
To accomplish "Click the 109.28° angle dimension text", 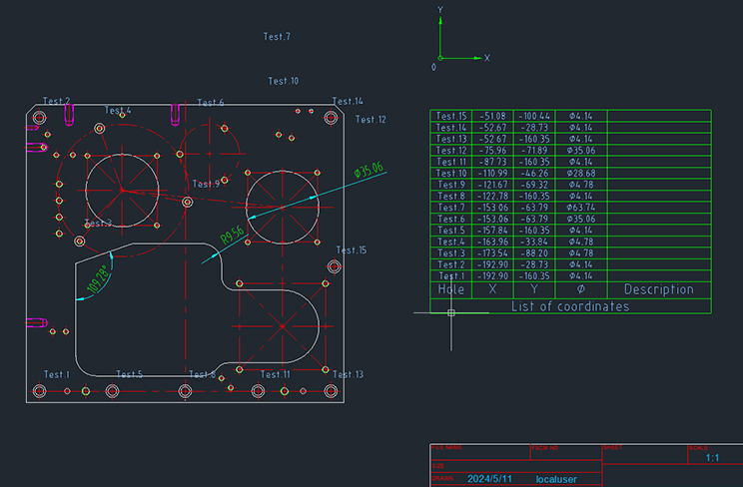I will 97,279.
